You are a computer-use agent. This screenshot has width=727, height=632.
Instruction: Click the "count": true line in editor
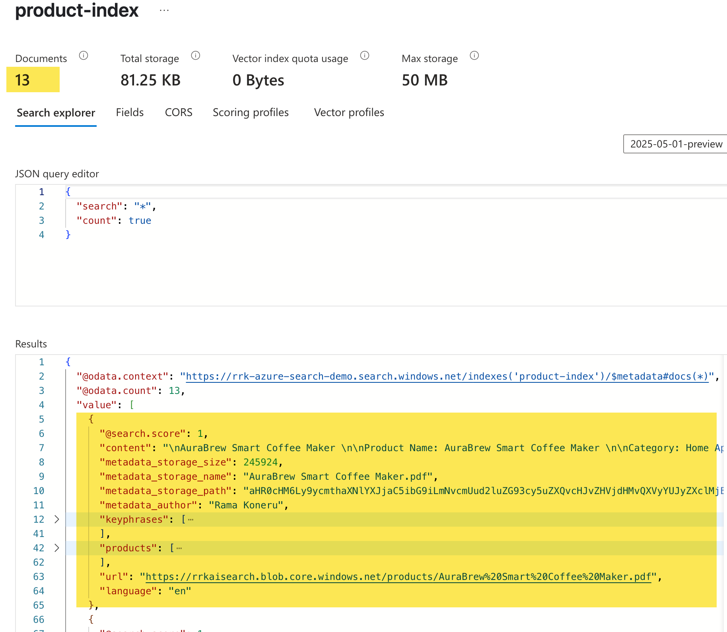point(114,221)
